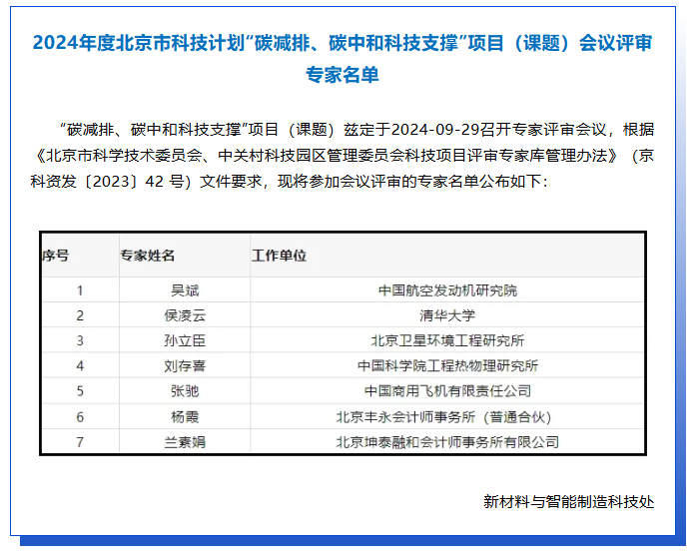The image size is (696, 556).
Task: Click the cell 中国航空发动机研究院
Action: tap(447, 290)
